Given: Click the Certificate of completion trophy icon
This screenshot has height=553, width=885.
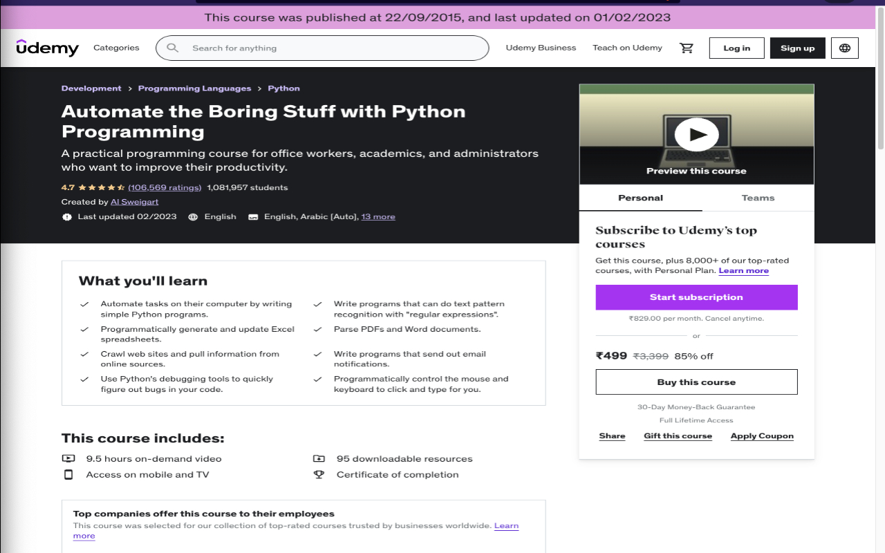Looking at the screenshot, I should click(x=319, y=474).
